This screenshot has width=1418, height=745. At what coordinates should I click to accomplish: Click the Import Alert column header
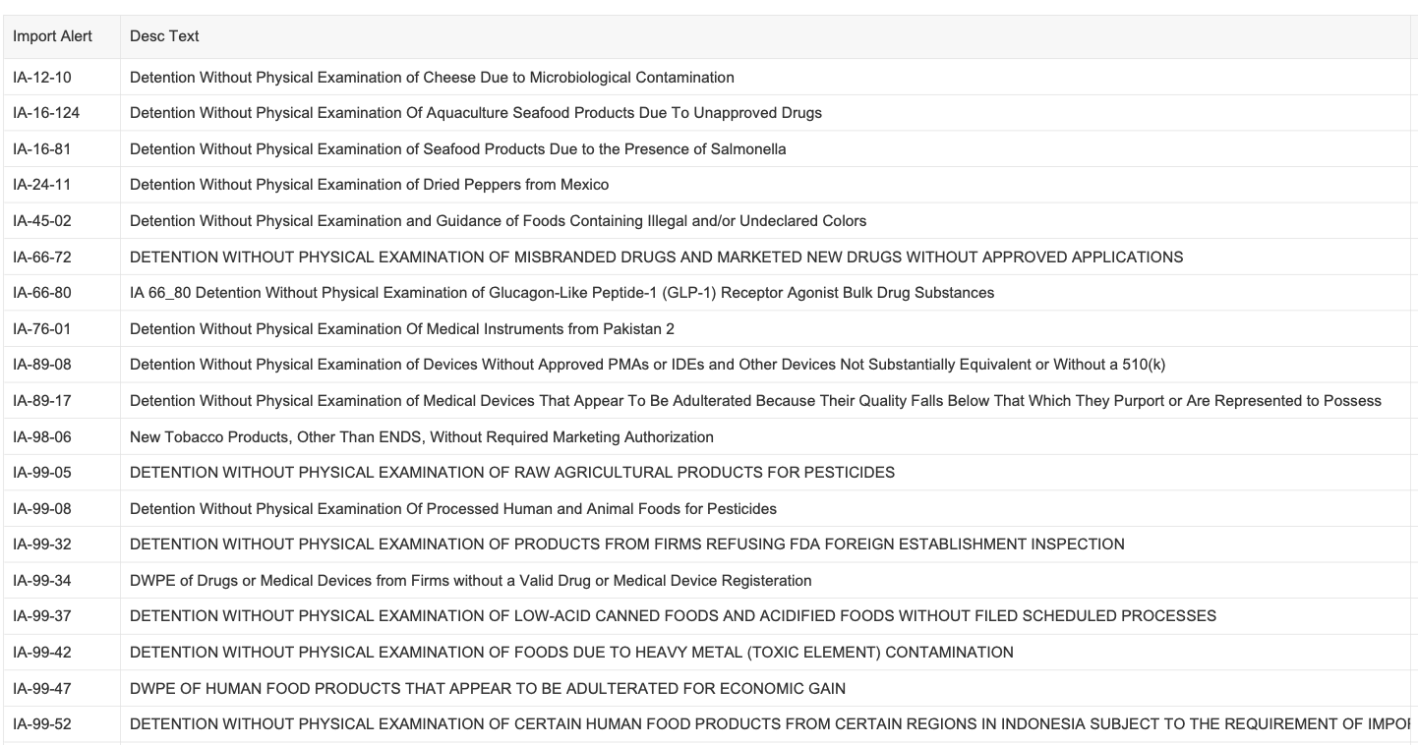[52, 36]
